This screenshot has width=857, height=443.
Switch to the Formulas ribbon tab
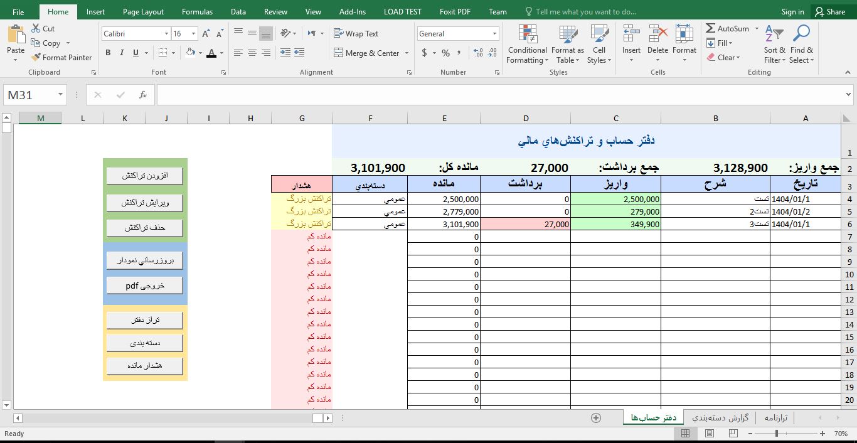tap(197, 12)
